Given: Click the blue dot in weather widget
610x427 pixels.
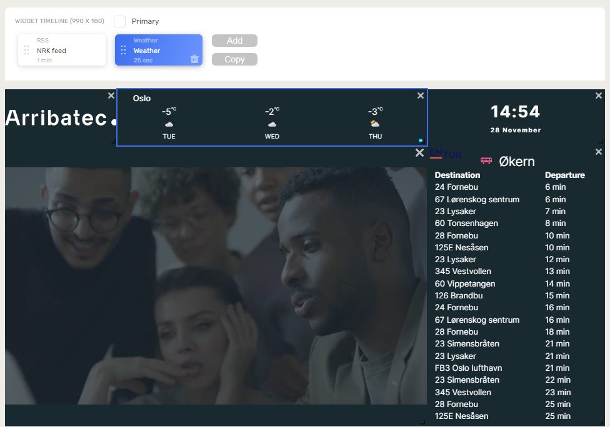Looking at the screenshot, I should (421, 140).
